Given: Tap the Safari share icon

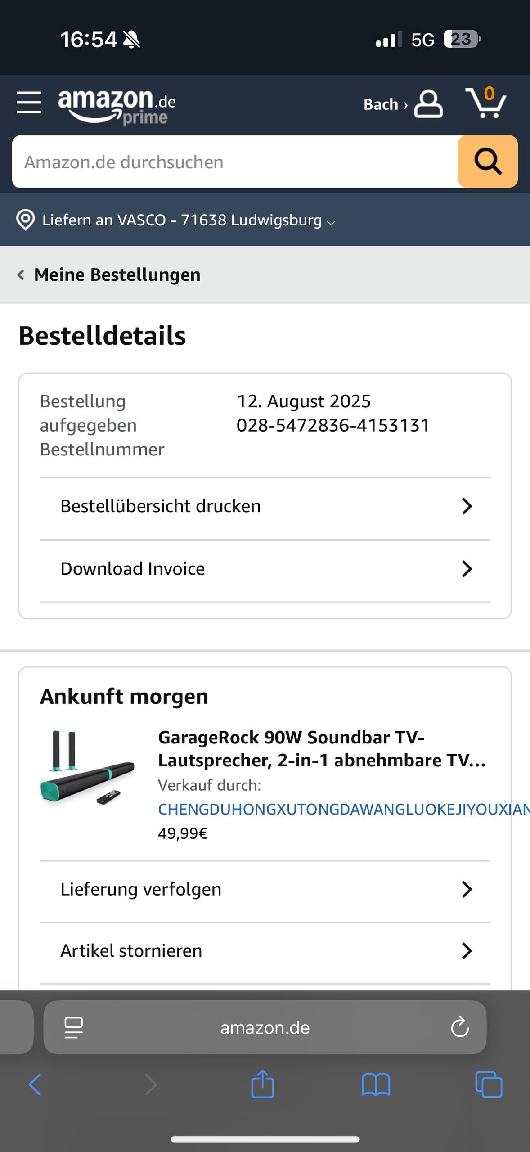Looking at the screenshot, I should pyautogui.click(x=263, y=1084).
